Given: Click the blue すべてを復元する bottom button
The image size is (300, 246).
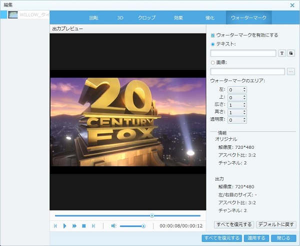Looking at the screenshot, I should coord(222,238).
